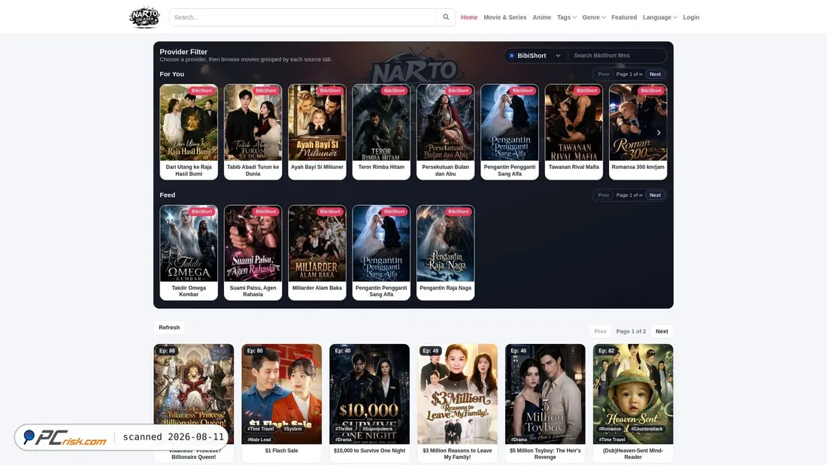Click Prev in the Feed row
Screen dimensions: 827x465
tap(604, 195)
